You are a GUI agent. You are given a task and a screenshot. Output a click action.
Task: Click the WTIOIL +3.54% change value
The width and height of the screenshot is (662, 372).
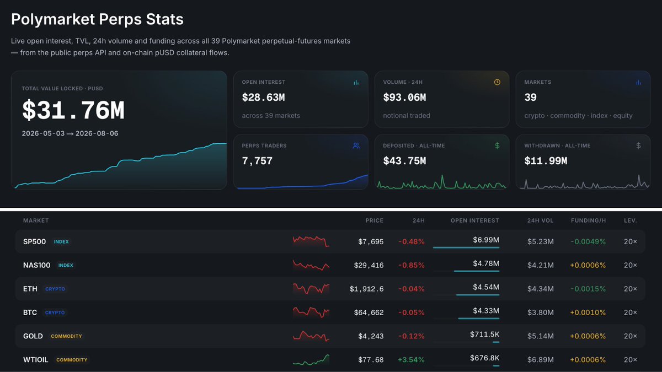tap(411, 360)
